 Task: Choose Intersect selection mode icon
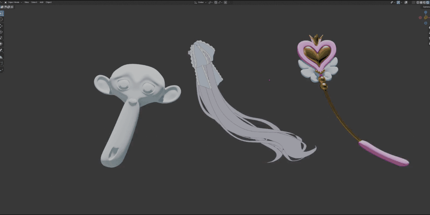pos(12,7)
